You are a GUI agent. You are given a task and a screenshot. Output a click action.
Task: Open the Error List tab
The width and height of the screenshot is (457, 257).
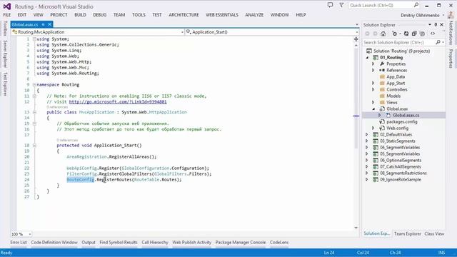pos(19,243)
